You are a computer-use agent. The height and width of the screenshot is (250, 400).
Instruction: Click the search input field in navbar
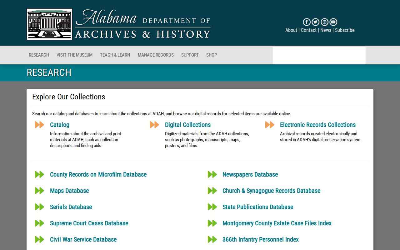click(319, 55)
